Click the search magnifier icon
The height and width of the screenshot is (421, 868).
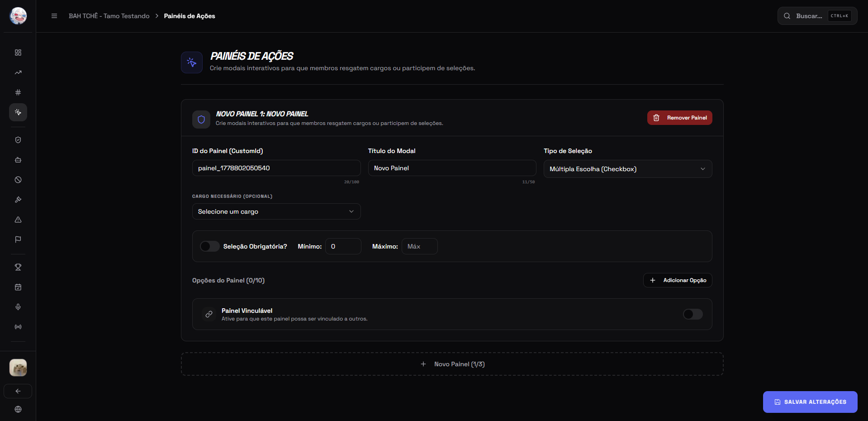[787, 16]
